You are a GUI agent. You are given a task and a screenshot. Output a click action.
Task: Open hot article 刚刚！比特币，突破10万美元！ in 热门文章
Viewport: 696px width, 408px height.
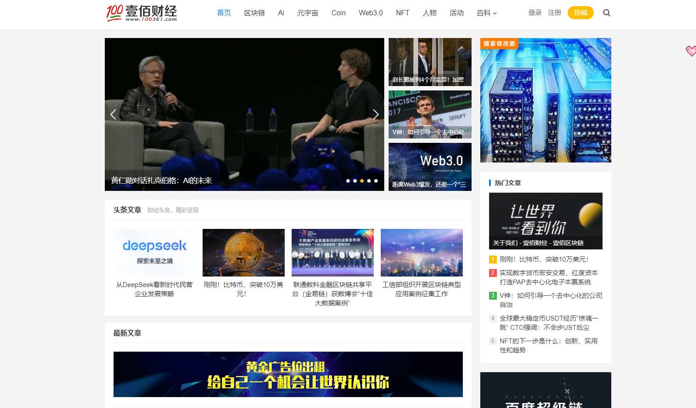[x=544, y=259]
